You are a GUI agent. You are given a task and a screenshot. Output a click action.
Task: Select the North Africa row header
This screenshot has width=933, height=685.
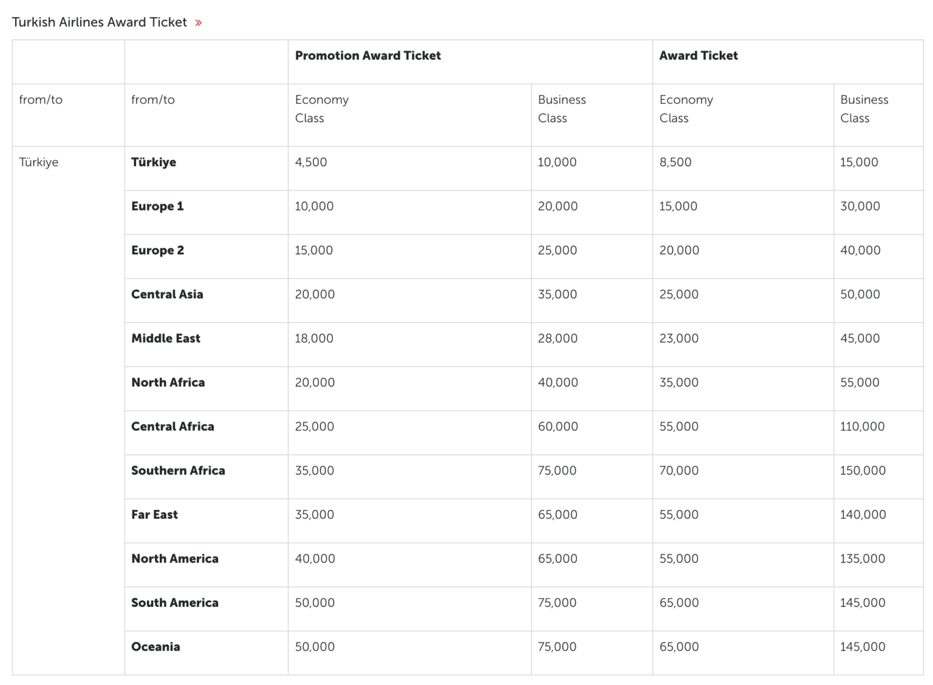[168, 382]
